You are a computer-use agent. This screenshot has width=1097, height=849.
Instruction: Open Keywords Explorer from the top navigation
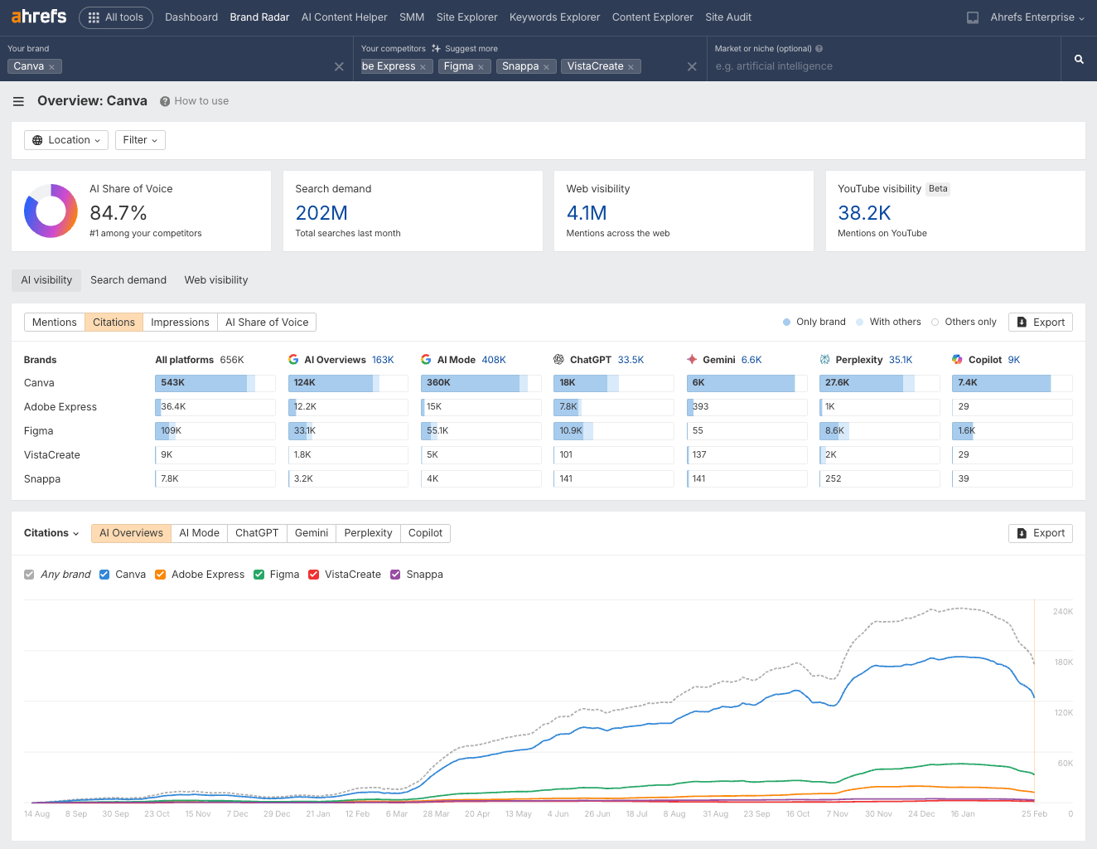(554, 17)
